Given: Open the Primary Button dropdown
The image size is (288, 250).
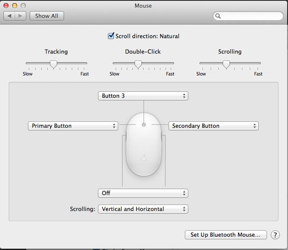Looking at the screenshot, I should point(73,126).
